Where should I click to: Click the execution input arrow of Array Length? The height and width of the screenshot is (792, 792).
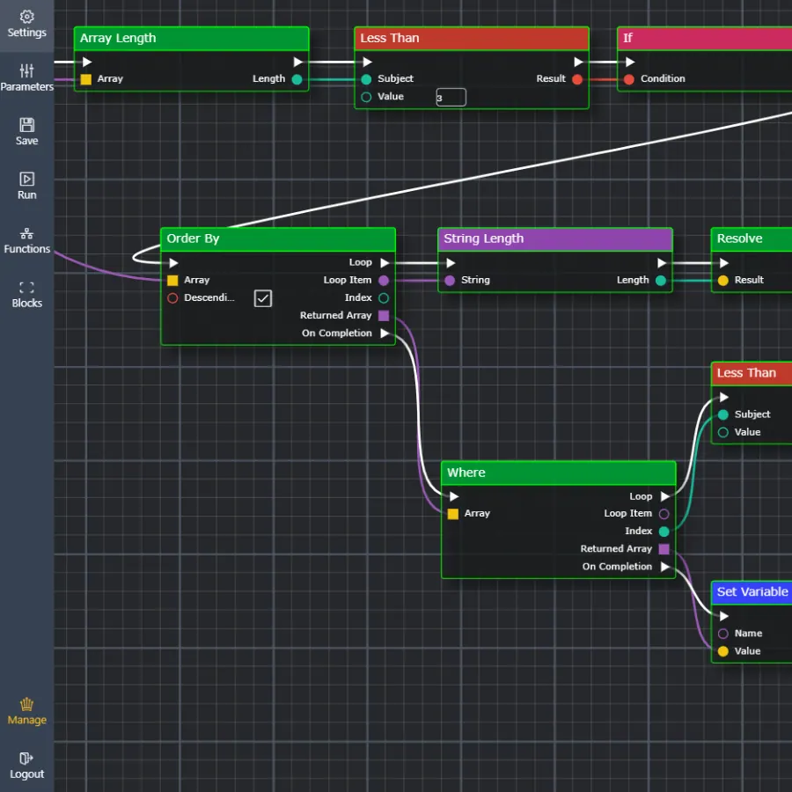pyautogui.click(x=87, y=62)
